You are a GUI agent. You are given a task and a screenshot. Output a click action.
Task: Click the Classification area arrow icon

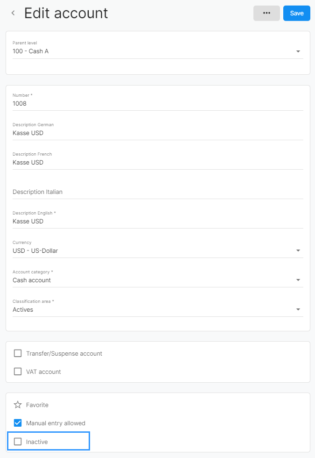tap(298, 309)
